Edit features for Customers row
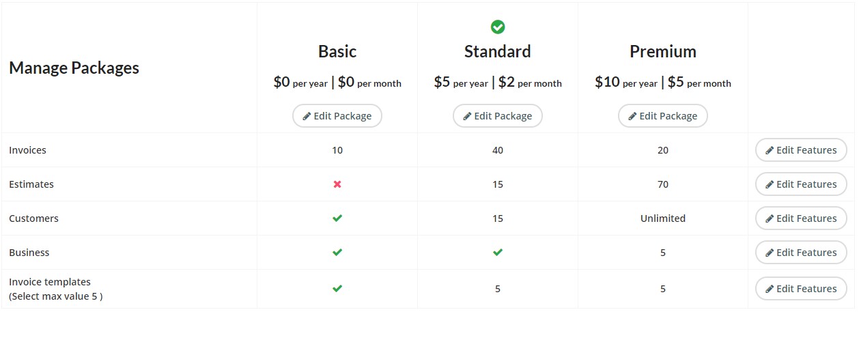This screenshot has width=859, height=340. [801, 218]
